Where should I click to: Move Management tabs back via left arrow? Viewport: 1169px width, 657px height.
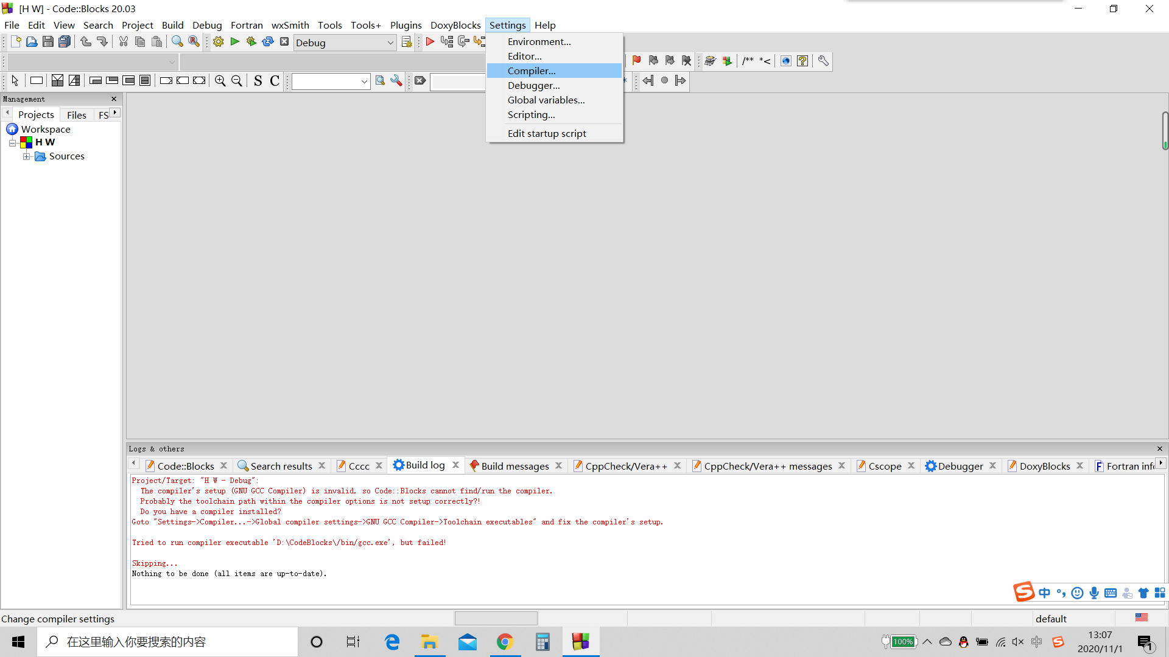pos(7,113)
